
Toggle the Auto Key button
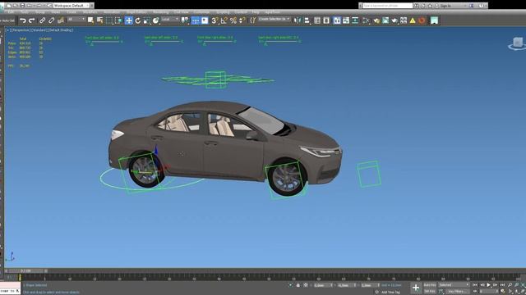(x=430, y=285)
